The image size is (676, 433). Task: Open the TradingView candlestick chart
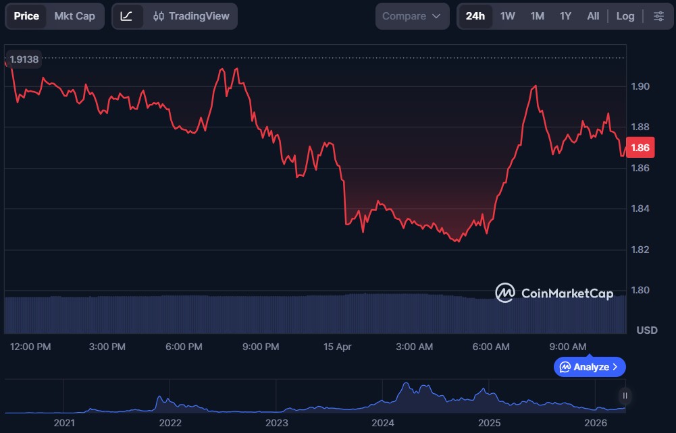click(x=190, y=16)
